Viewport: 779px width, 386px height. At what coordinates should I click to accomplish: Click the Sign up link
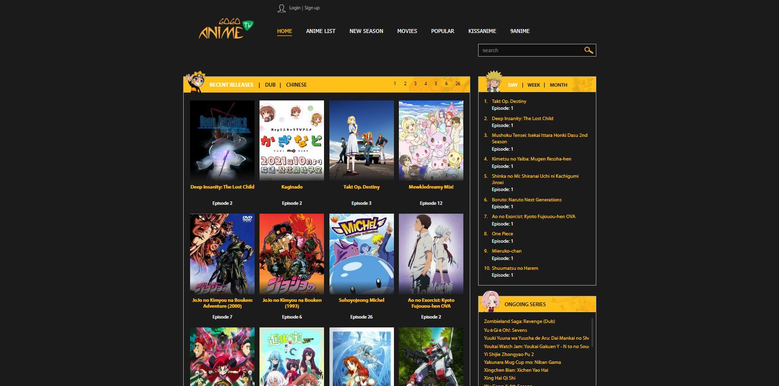click(x=312, y=8)
